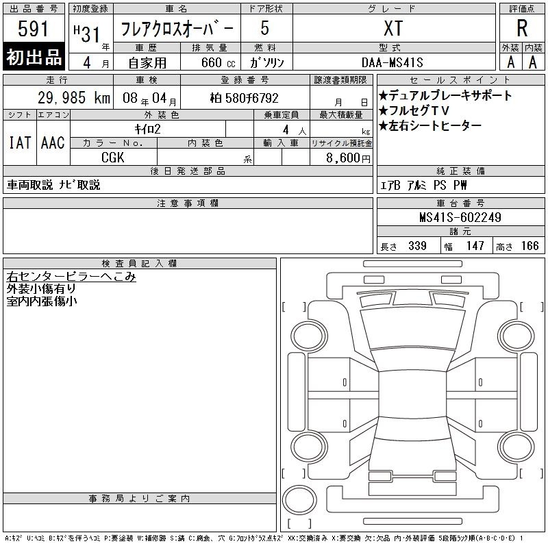Select chassis number MS41S-602249
The image size is (548, 548).
pyautogui.click(x=460, y=218)
